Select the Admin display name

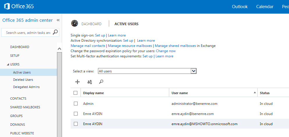[x=88, y=104]
